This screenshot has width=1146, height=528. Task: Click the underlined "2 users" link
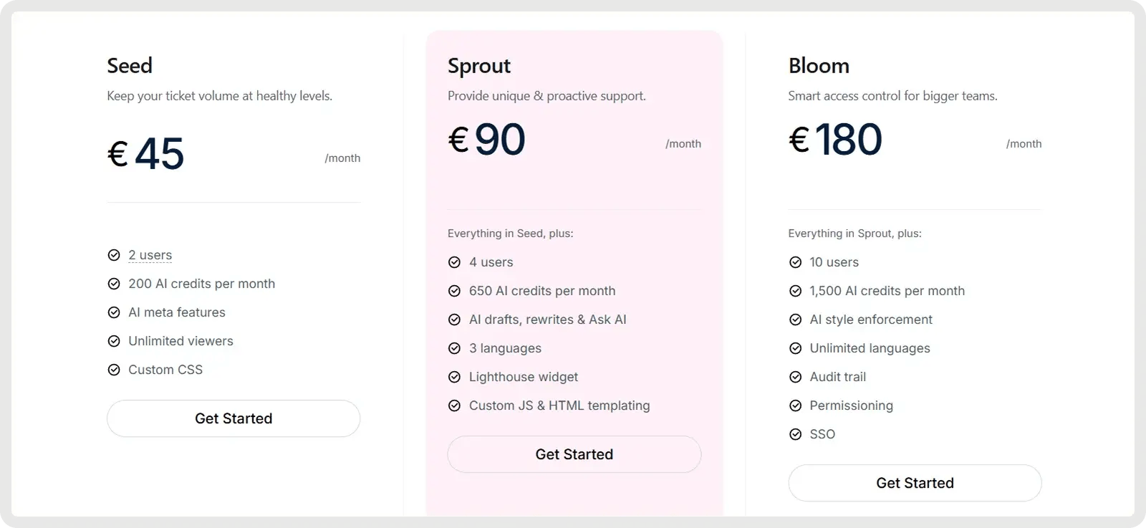pos(150,255)
